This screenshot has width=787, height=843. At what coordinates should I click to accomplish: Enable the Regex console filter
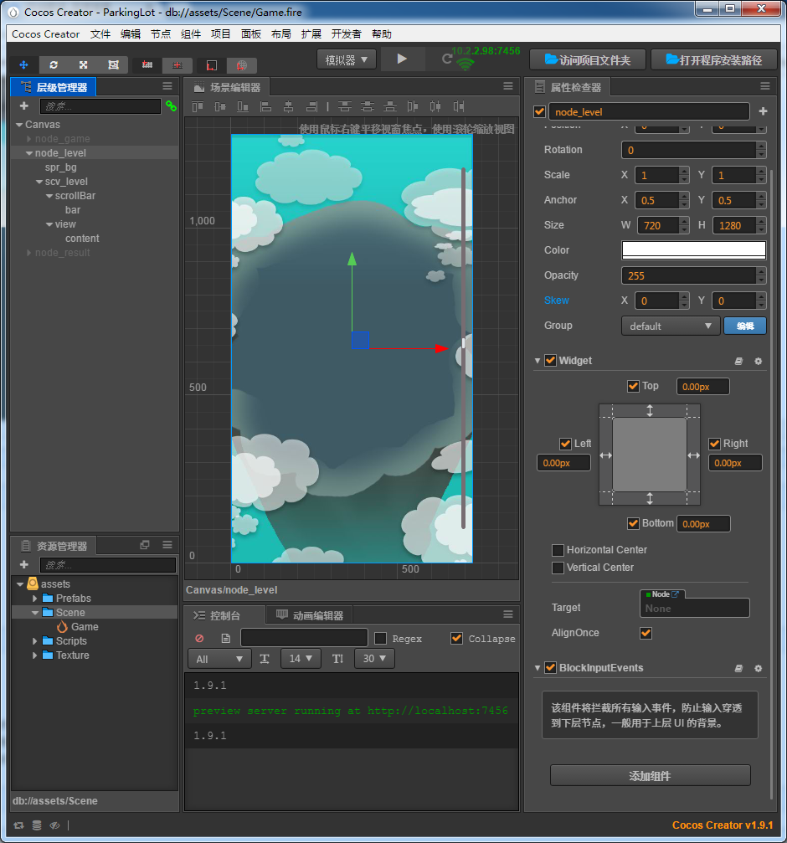click(381, 638)
